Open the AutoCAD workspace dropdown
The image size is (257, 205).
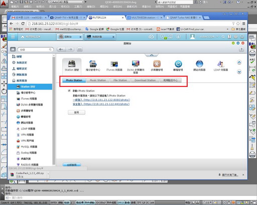point(66,2)
